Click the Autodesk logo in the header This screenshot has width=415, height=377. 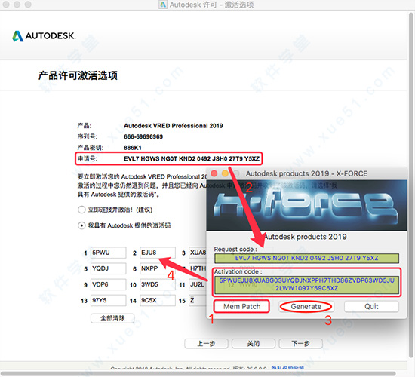tap(44, 36)
